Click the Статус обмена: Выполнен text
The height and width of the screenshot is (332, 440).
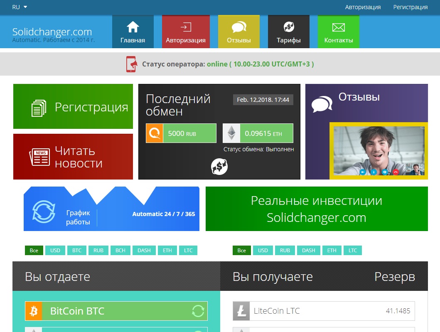click(x=258, y=149)
